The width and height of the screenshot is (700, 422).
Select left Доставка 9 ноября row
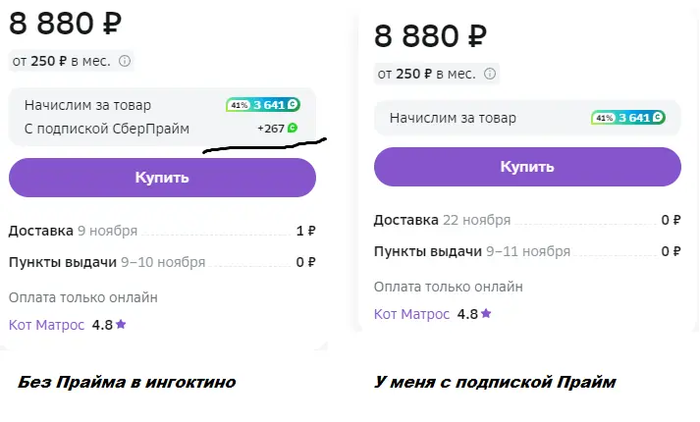click(162, 231)
